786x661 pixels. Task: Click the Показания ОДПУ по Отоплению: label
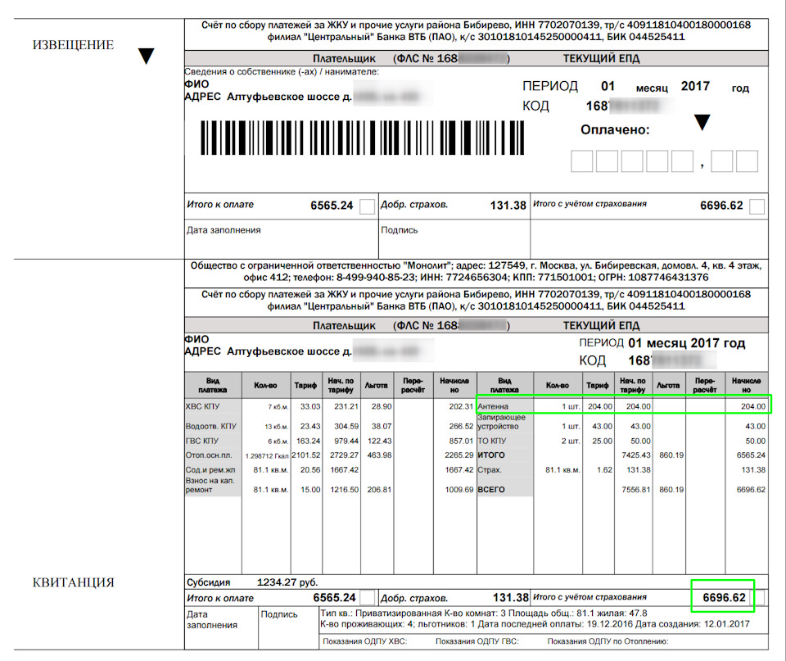point(608,641)
